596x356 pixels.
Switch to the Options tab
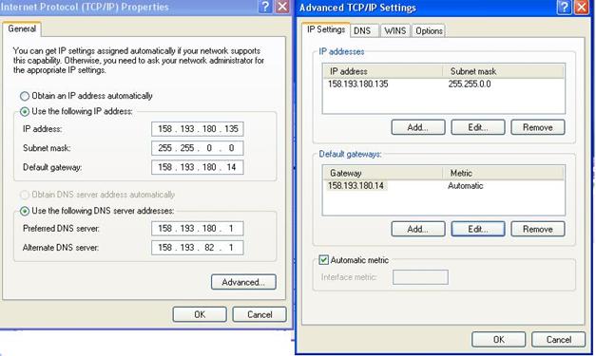pyautogui.click(x=429, y=30)
